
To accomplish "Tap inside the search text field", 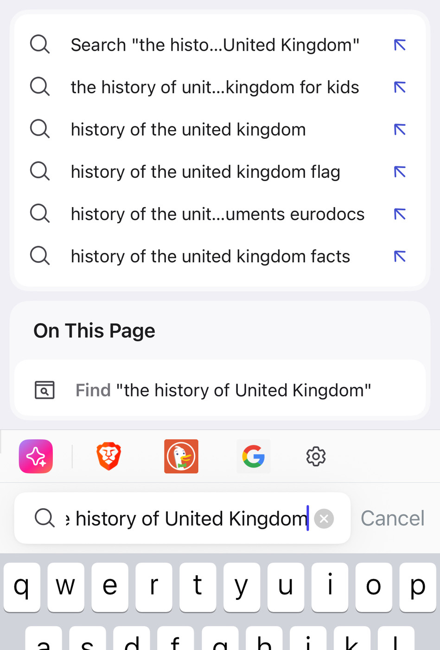I will (x=185, y=519).
